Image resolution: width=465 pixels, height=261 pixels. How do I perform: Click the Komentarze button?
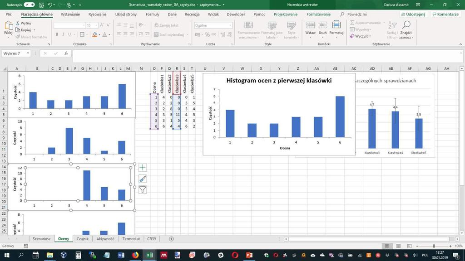pyautogui.click(x=446, y=14)
